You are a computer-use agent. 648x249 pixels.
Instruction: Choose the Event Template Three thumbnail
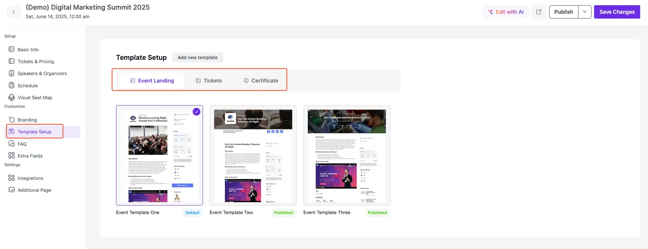pos(347,155)
